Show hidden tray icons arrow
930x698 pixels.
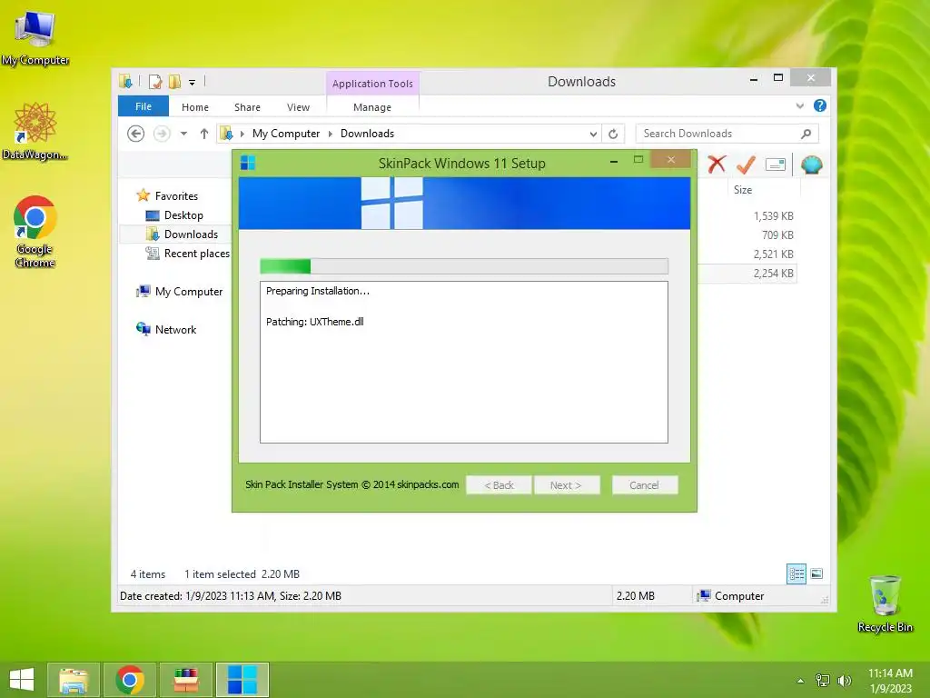point(801,681)
